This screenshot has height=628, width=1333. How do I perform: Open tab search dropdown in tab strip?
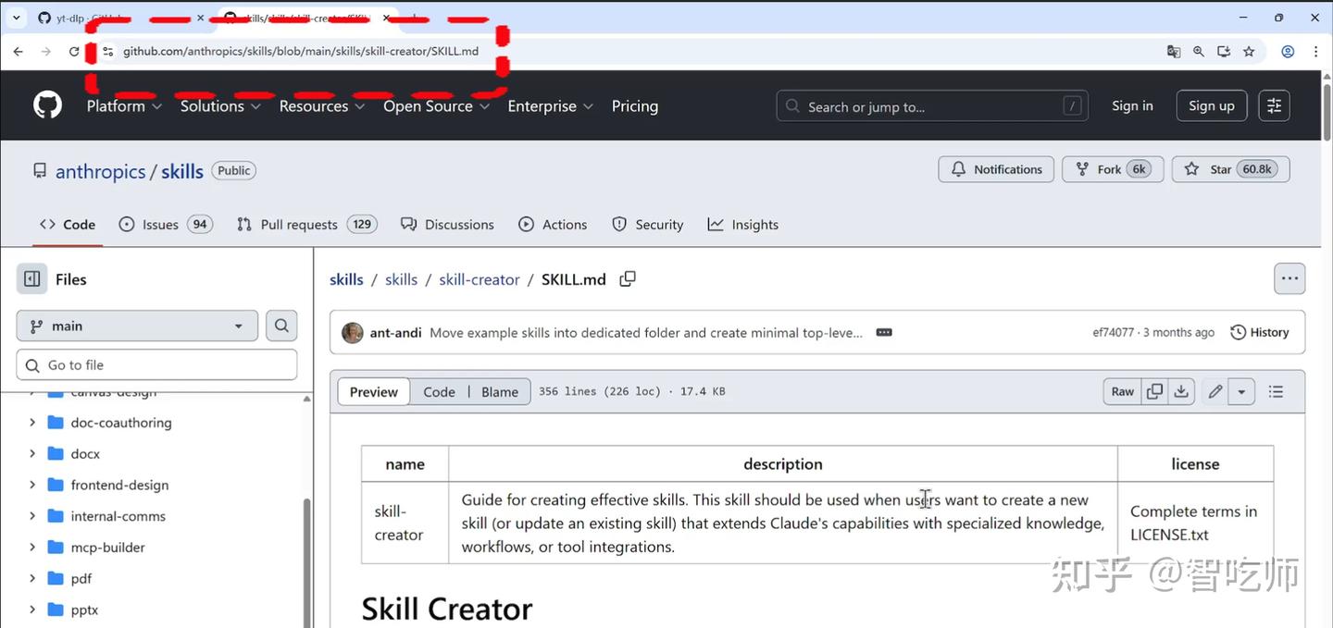pos(16,18)
